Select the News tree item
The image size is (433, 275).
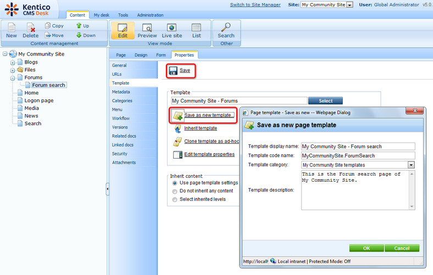point(31,116)
